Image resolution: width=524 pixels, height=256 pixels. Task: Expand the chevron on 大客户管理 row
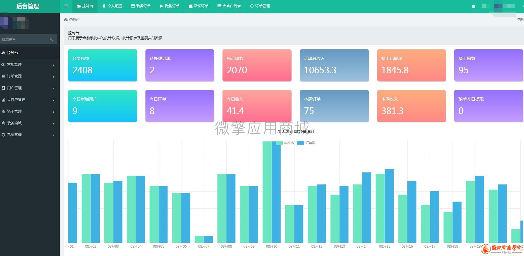[53, 100]
